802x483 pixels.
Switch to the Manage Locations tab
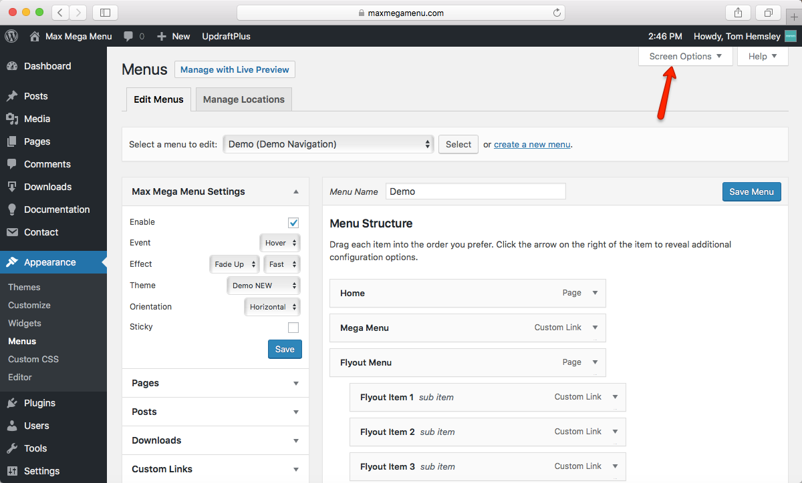pyautogui.click(x=243, y=99)
